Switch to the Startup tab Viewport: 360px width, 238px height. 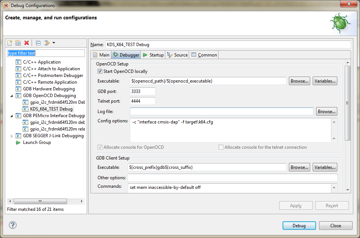[x=153, y=55]
